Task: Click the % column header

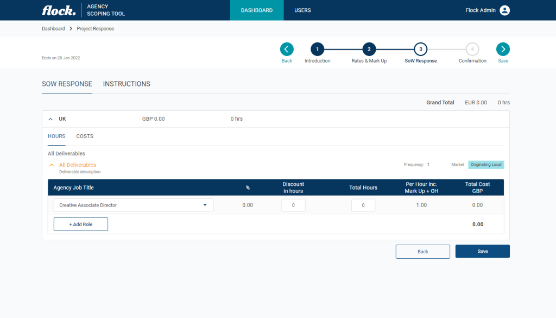Action: tap(248, 188)
